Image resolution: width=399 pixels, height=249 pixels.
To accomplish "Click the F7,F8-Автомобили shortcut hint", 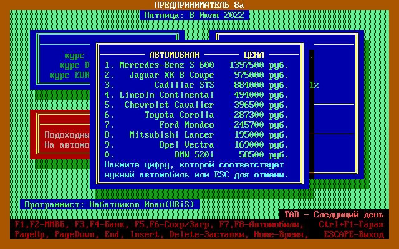I will click(x=261, y=224).
